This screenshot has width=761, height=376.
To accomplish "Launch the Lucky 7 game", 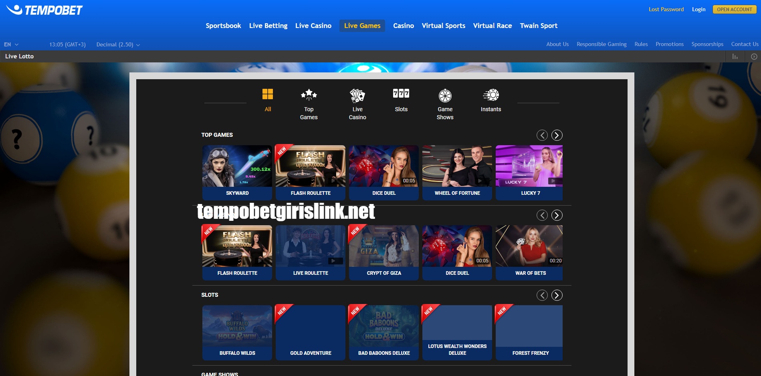I will tap(529, 172).
